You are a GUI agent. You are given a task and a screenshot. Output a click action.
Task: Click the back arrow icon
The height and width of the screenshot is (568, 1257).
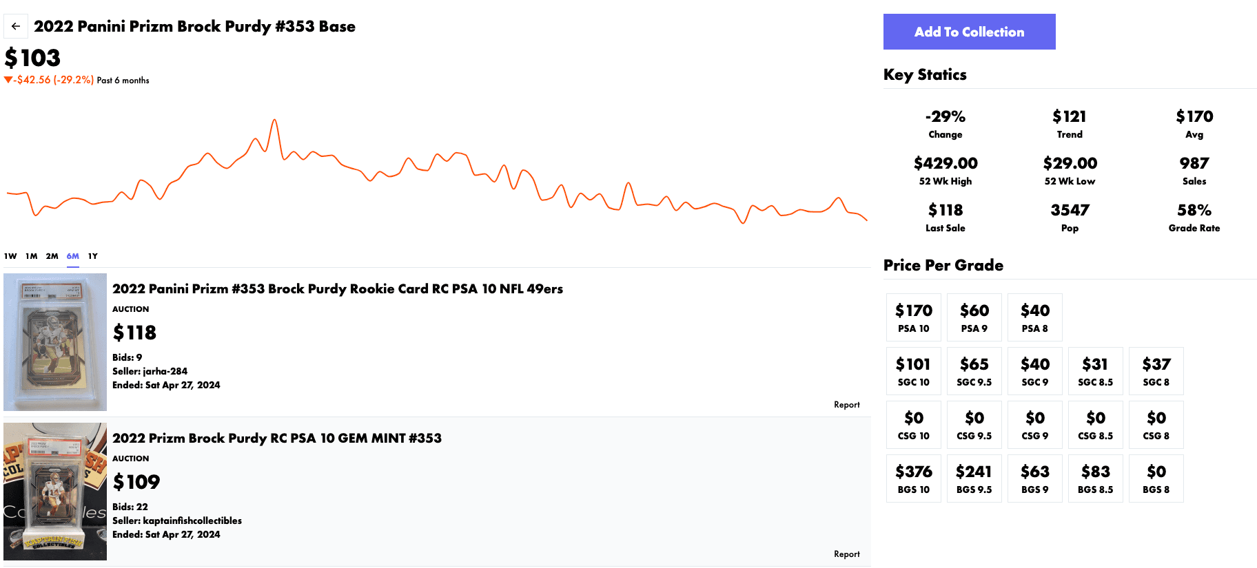pos(16,26)
